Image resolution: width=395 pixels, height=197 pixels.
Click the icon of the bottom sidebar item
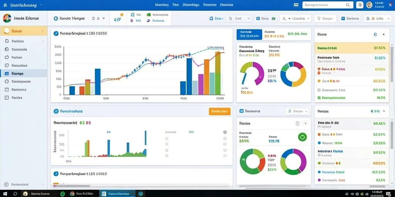tap(7, 184)
